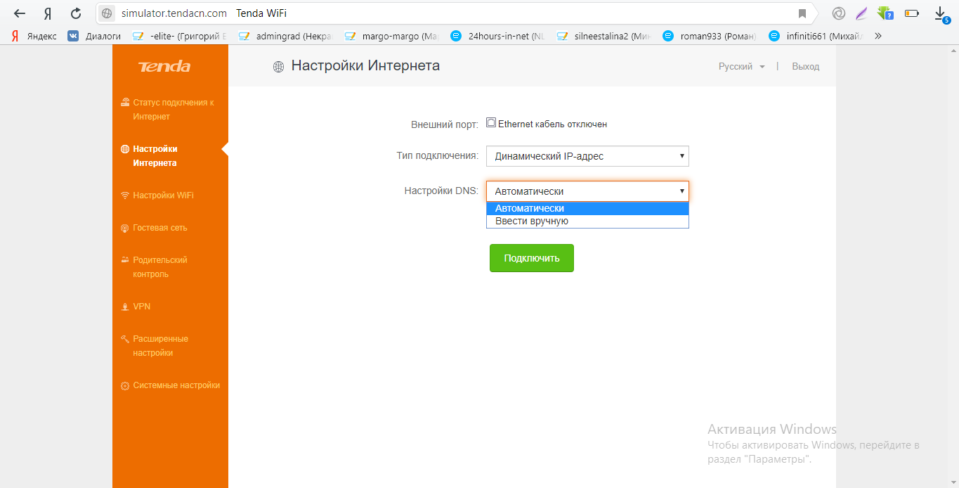Click the WiFi icon beside Настройки WiFi
Image resolution: width=959 pixels, height=488 pixels.
tap(125, 195)
